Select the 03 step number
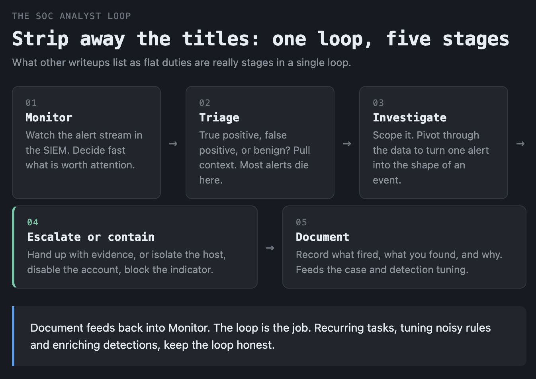536x379 pixels. point(378,103)
